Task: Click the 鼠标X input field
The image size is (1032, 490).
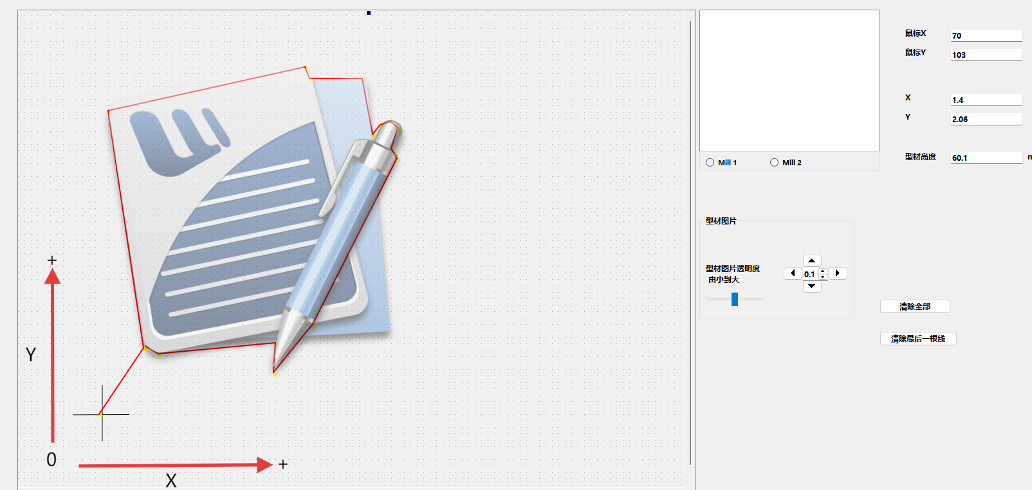Action: (986, 35)
